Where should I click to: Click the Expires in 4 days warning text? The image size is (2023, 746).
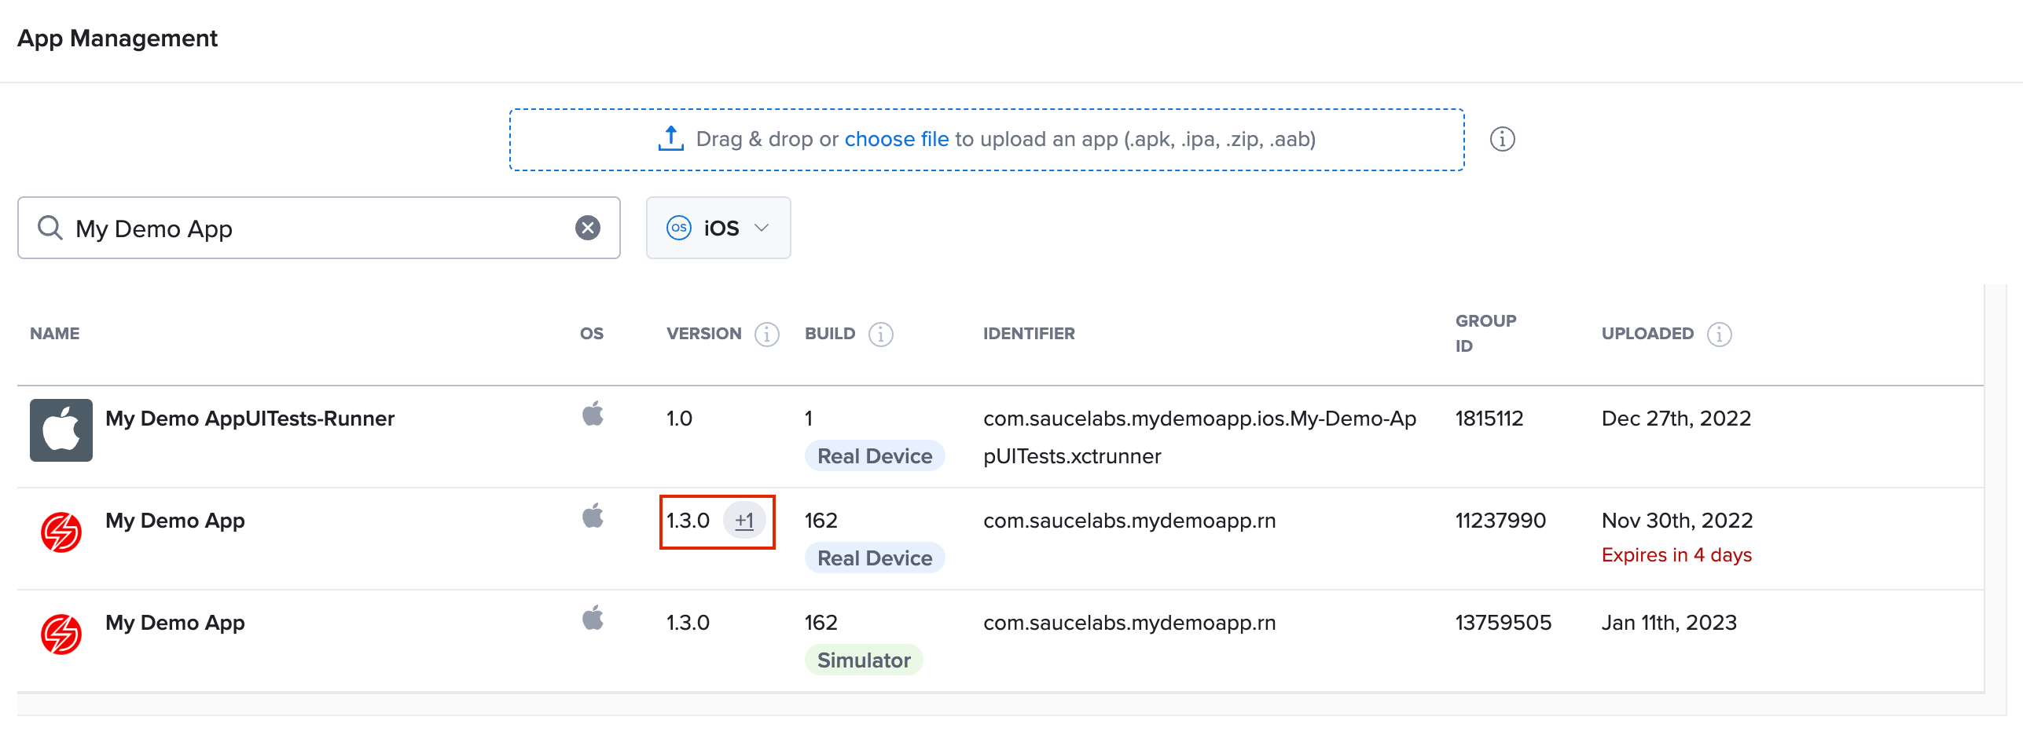[x=1676, y=554]
